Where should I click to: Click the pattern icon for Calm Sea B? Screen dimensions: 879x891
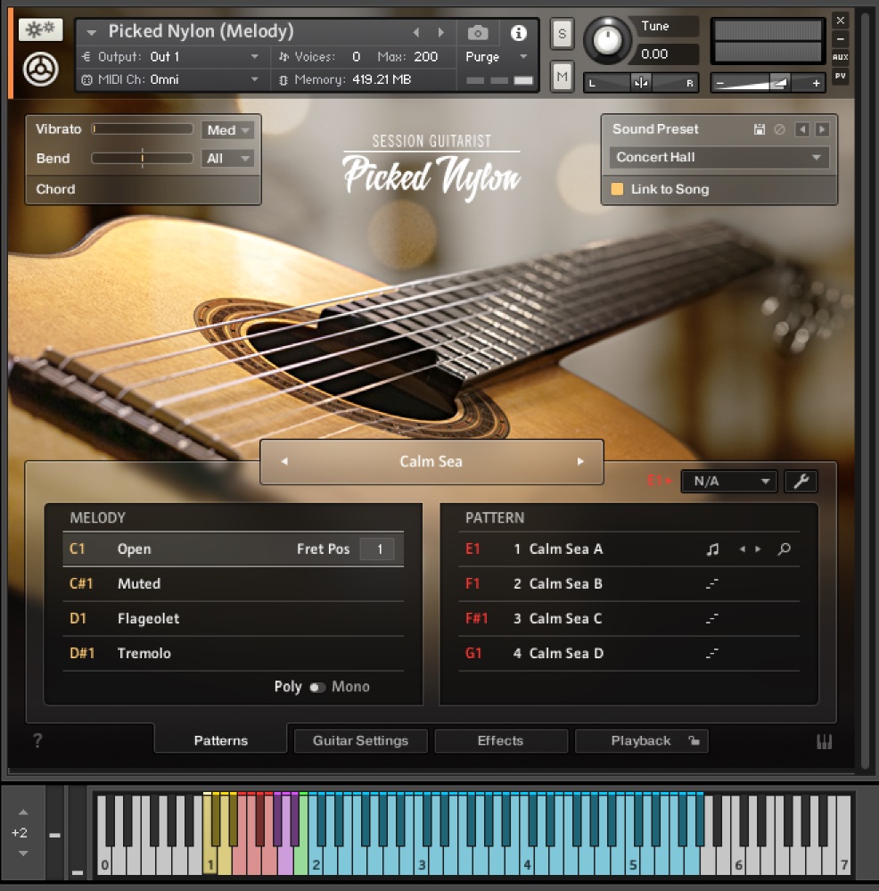pyautogui.click(x=712, y=583)
